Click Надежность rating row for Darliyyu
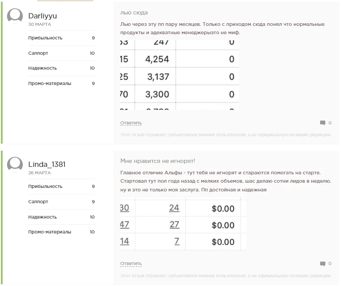Screen dimensions: 342x286 [61, 68]
